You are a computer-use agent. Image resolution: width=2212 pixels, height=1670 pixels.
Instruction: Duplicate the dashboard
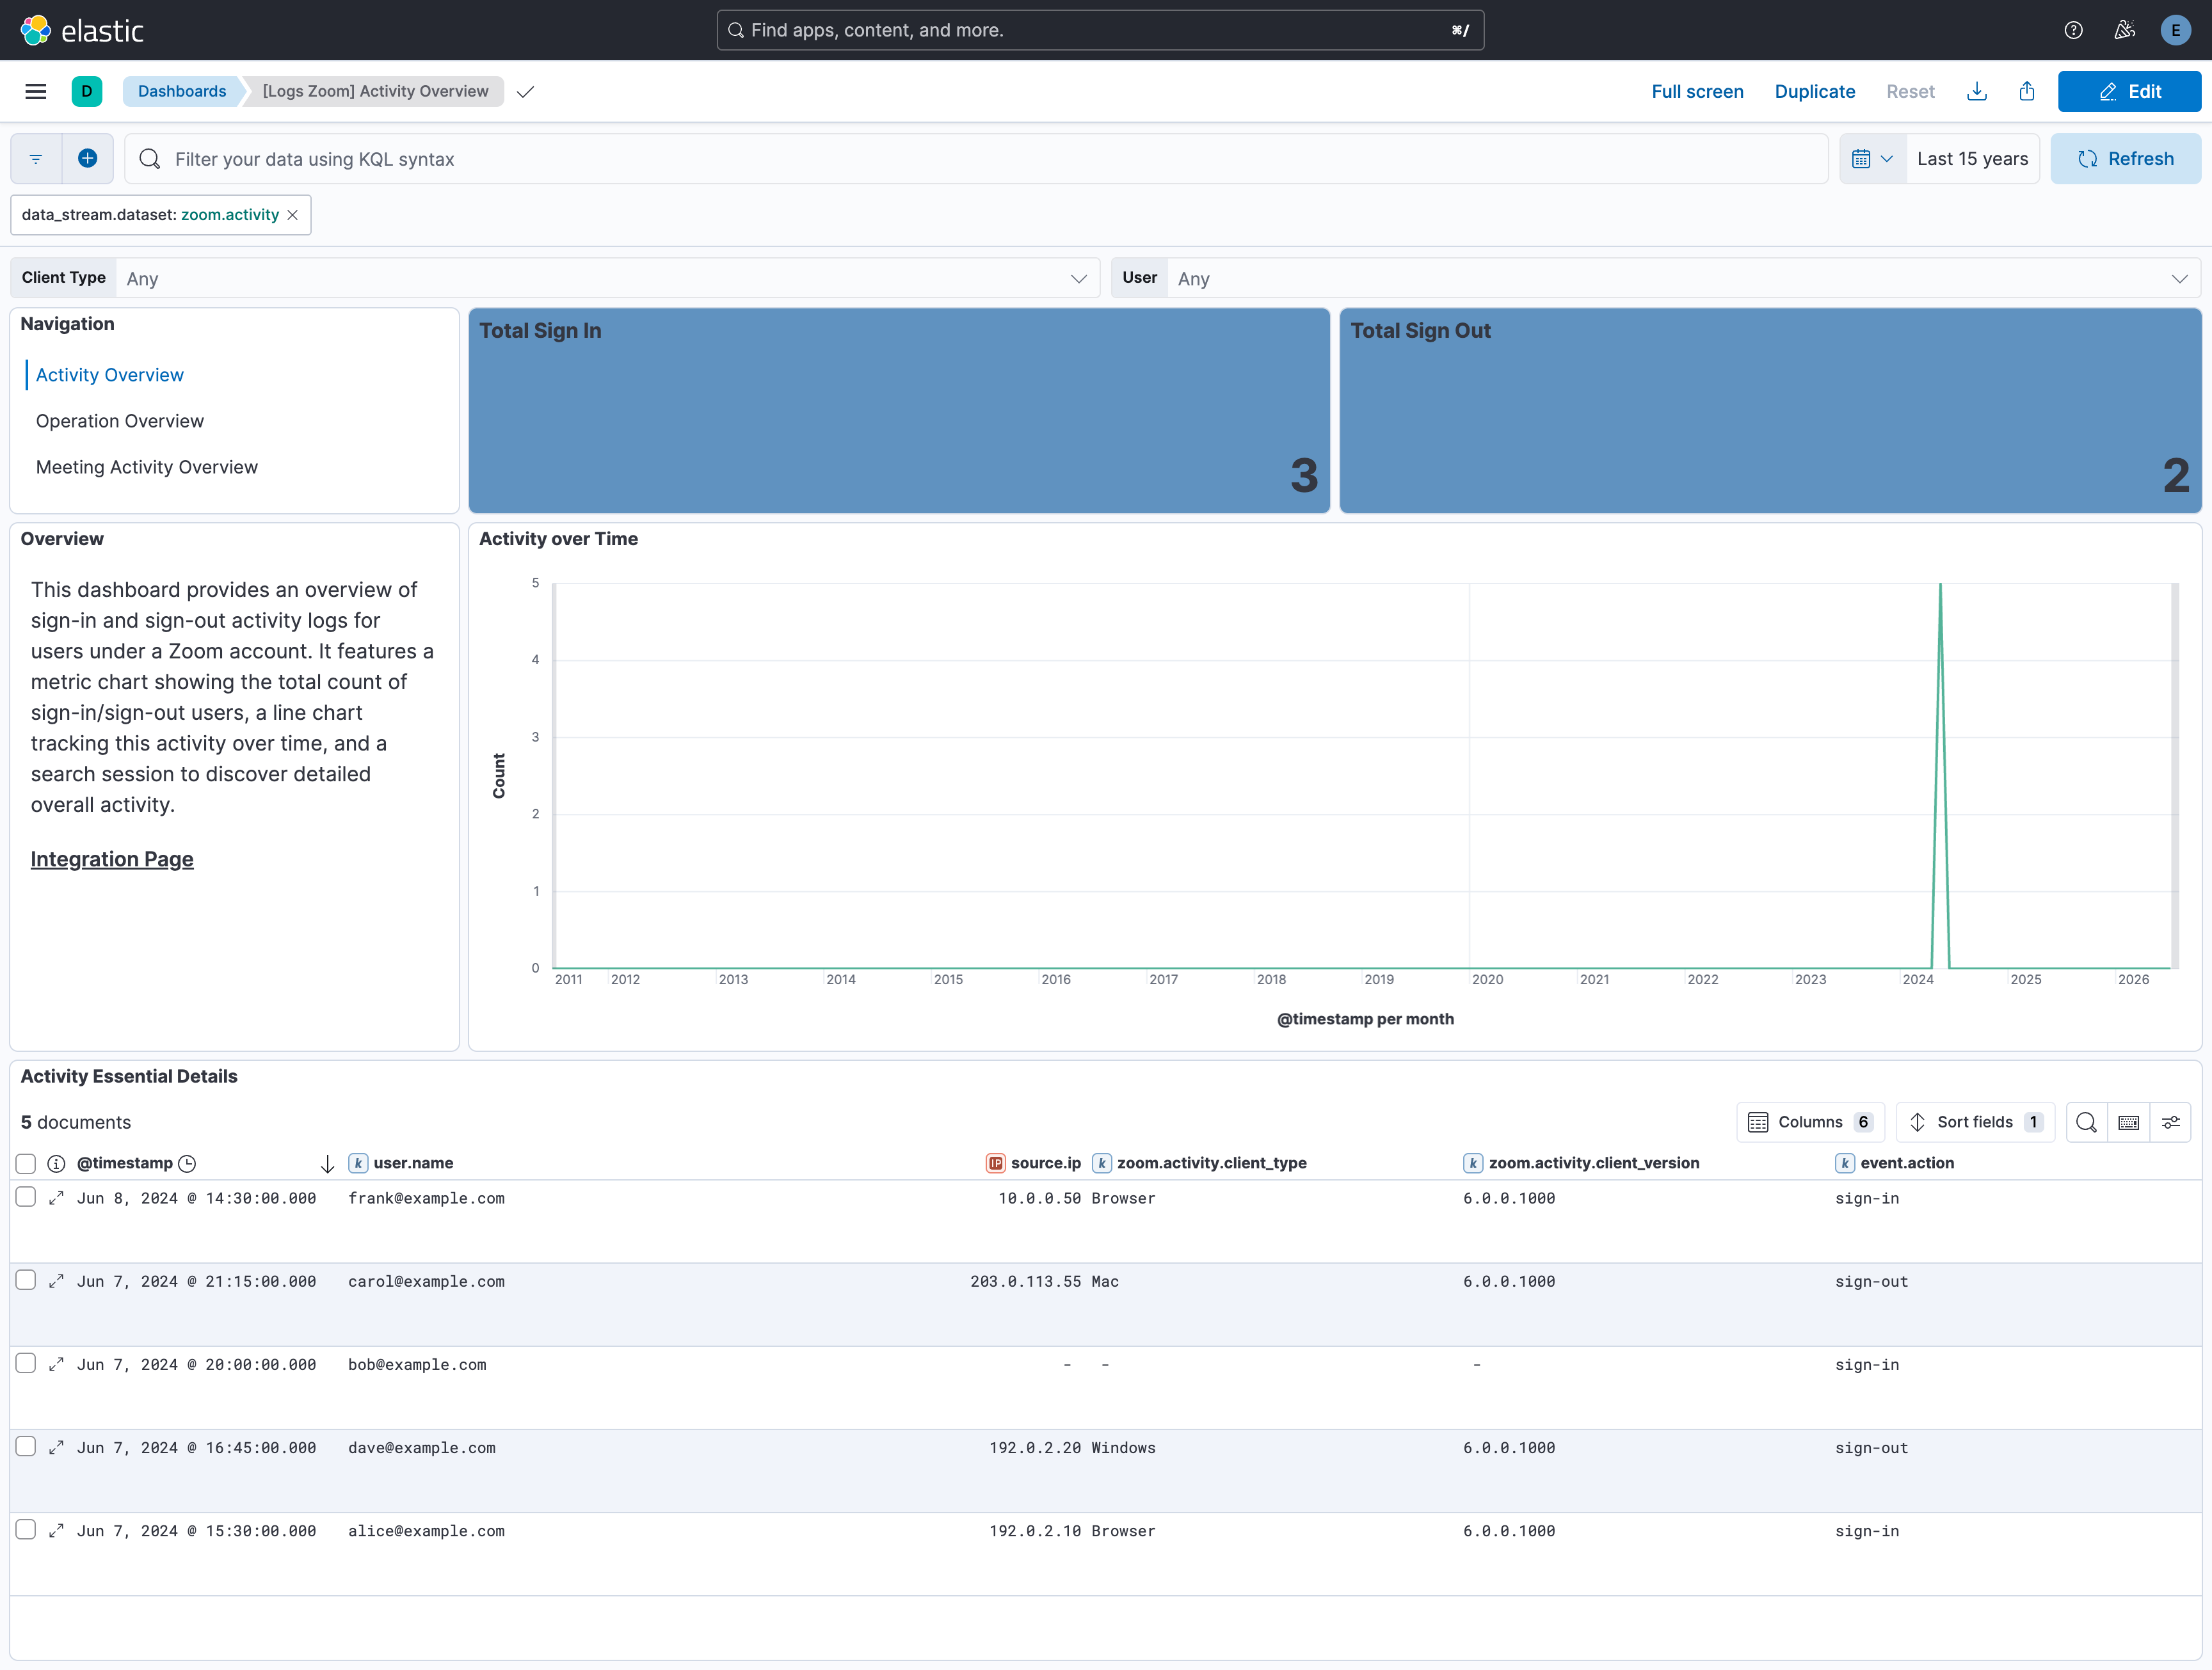point(1814,91)
